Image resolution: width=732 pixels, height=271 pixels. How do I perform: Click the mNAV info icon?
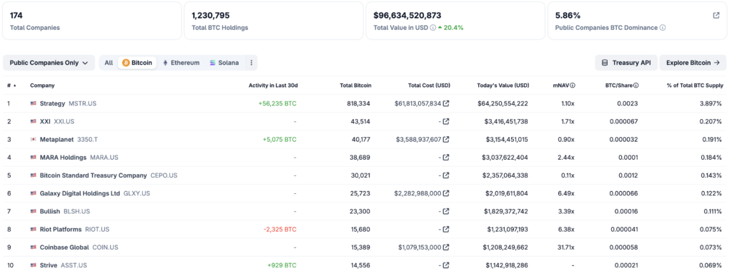tap(573, 85)
